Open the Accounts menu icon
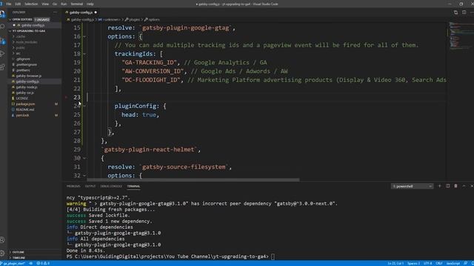 [x=2, y=240]
